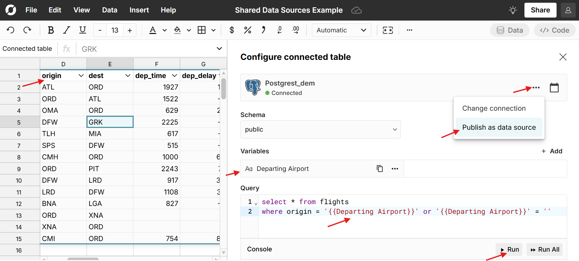Click the merge cells icon
This screenshot has height=261, width=579.
point(388,30)
